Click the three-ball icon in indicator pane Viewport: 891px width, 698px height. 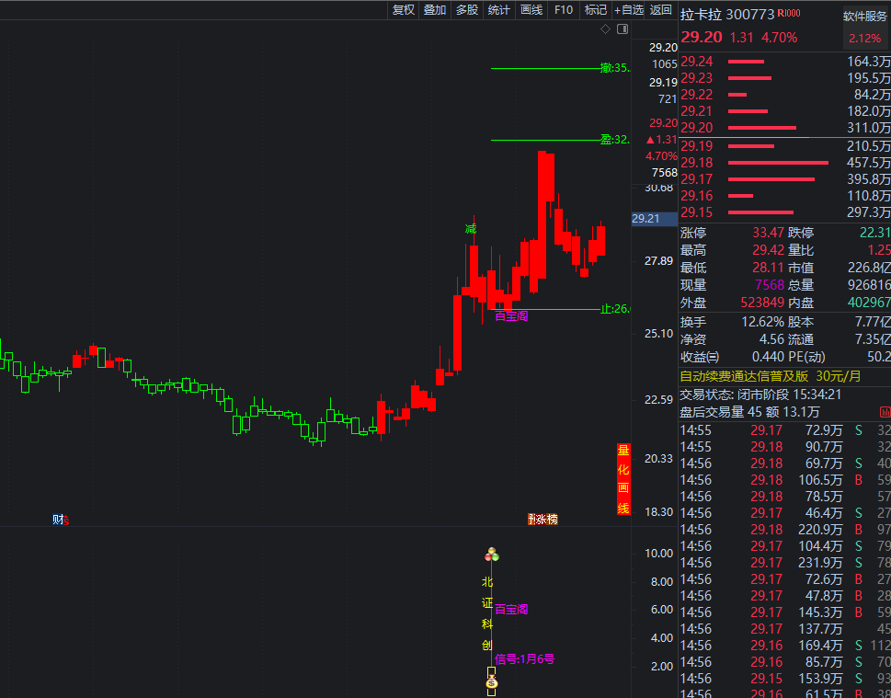(492, 555)
